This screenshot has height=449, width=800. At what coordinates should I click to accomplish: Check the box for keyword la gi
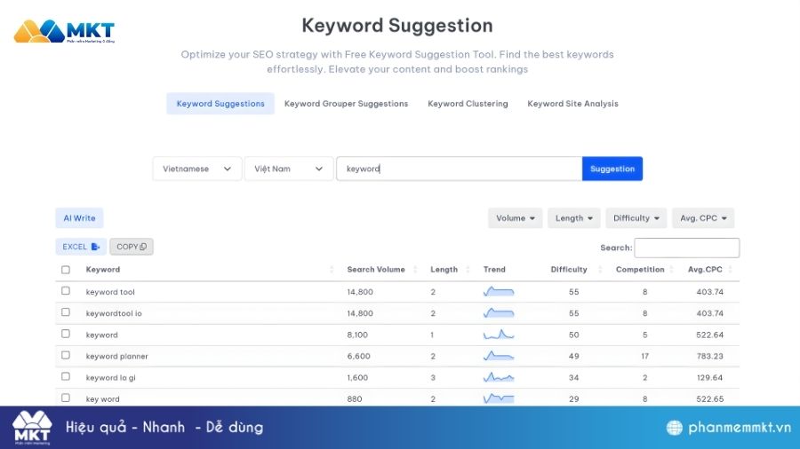(66, 376)
